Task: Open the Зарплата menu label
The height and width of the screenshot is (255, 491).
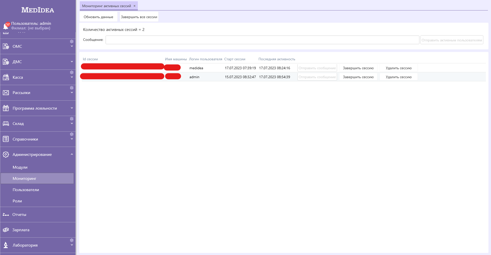Action: click(21, 230)
